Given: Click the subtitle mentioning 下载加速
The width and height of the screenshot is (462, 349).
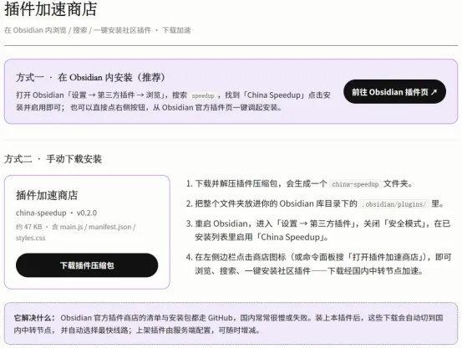Looking at the screenshot, I should [x=97, y=30].
